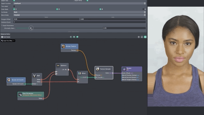This screenshot has width=204, height=115.
Task: Click the Screen Texture node title
Action: coord(71,46)
